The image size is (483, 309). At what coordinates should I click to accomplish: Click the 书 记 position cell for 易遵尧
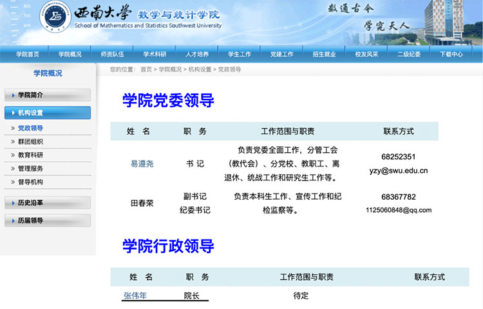(x=195, y=164)
